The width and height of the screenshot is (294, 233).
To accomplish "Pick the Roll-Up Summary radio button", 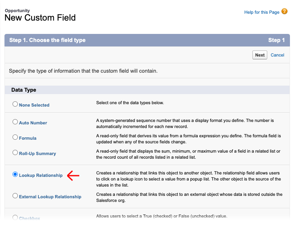I will point(15,153).
